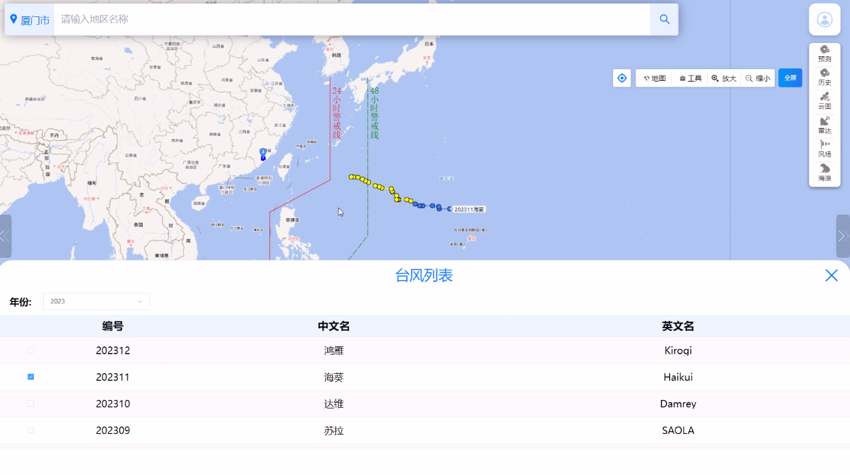The width and height of the screenshot is (850, 475).
Task: Open the 工具 tools menu
Action: coord(690,78)
